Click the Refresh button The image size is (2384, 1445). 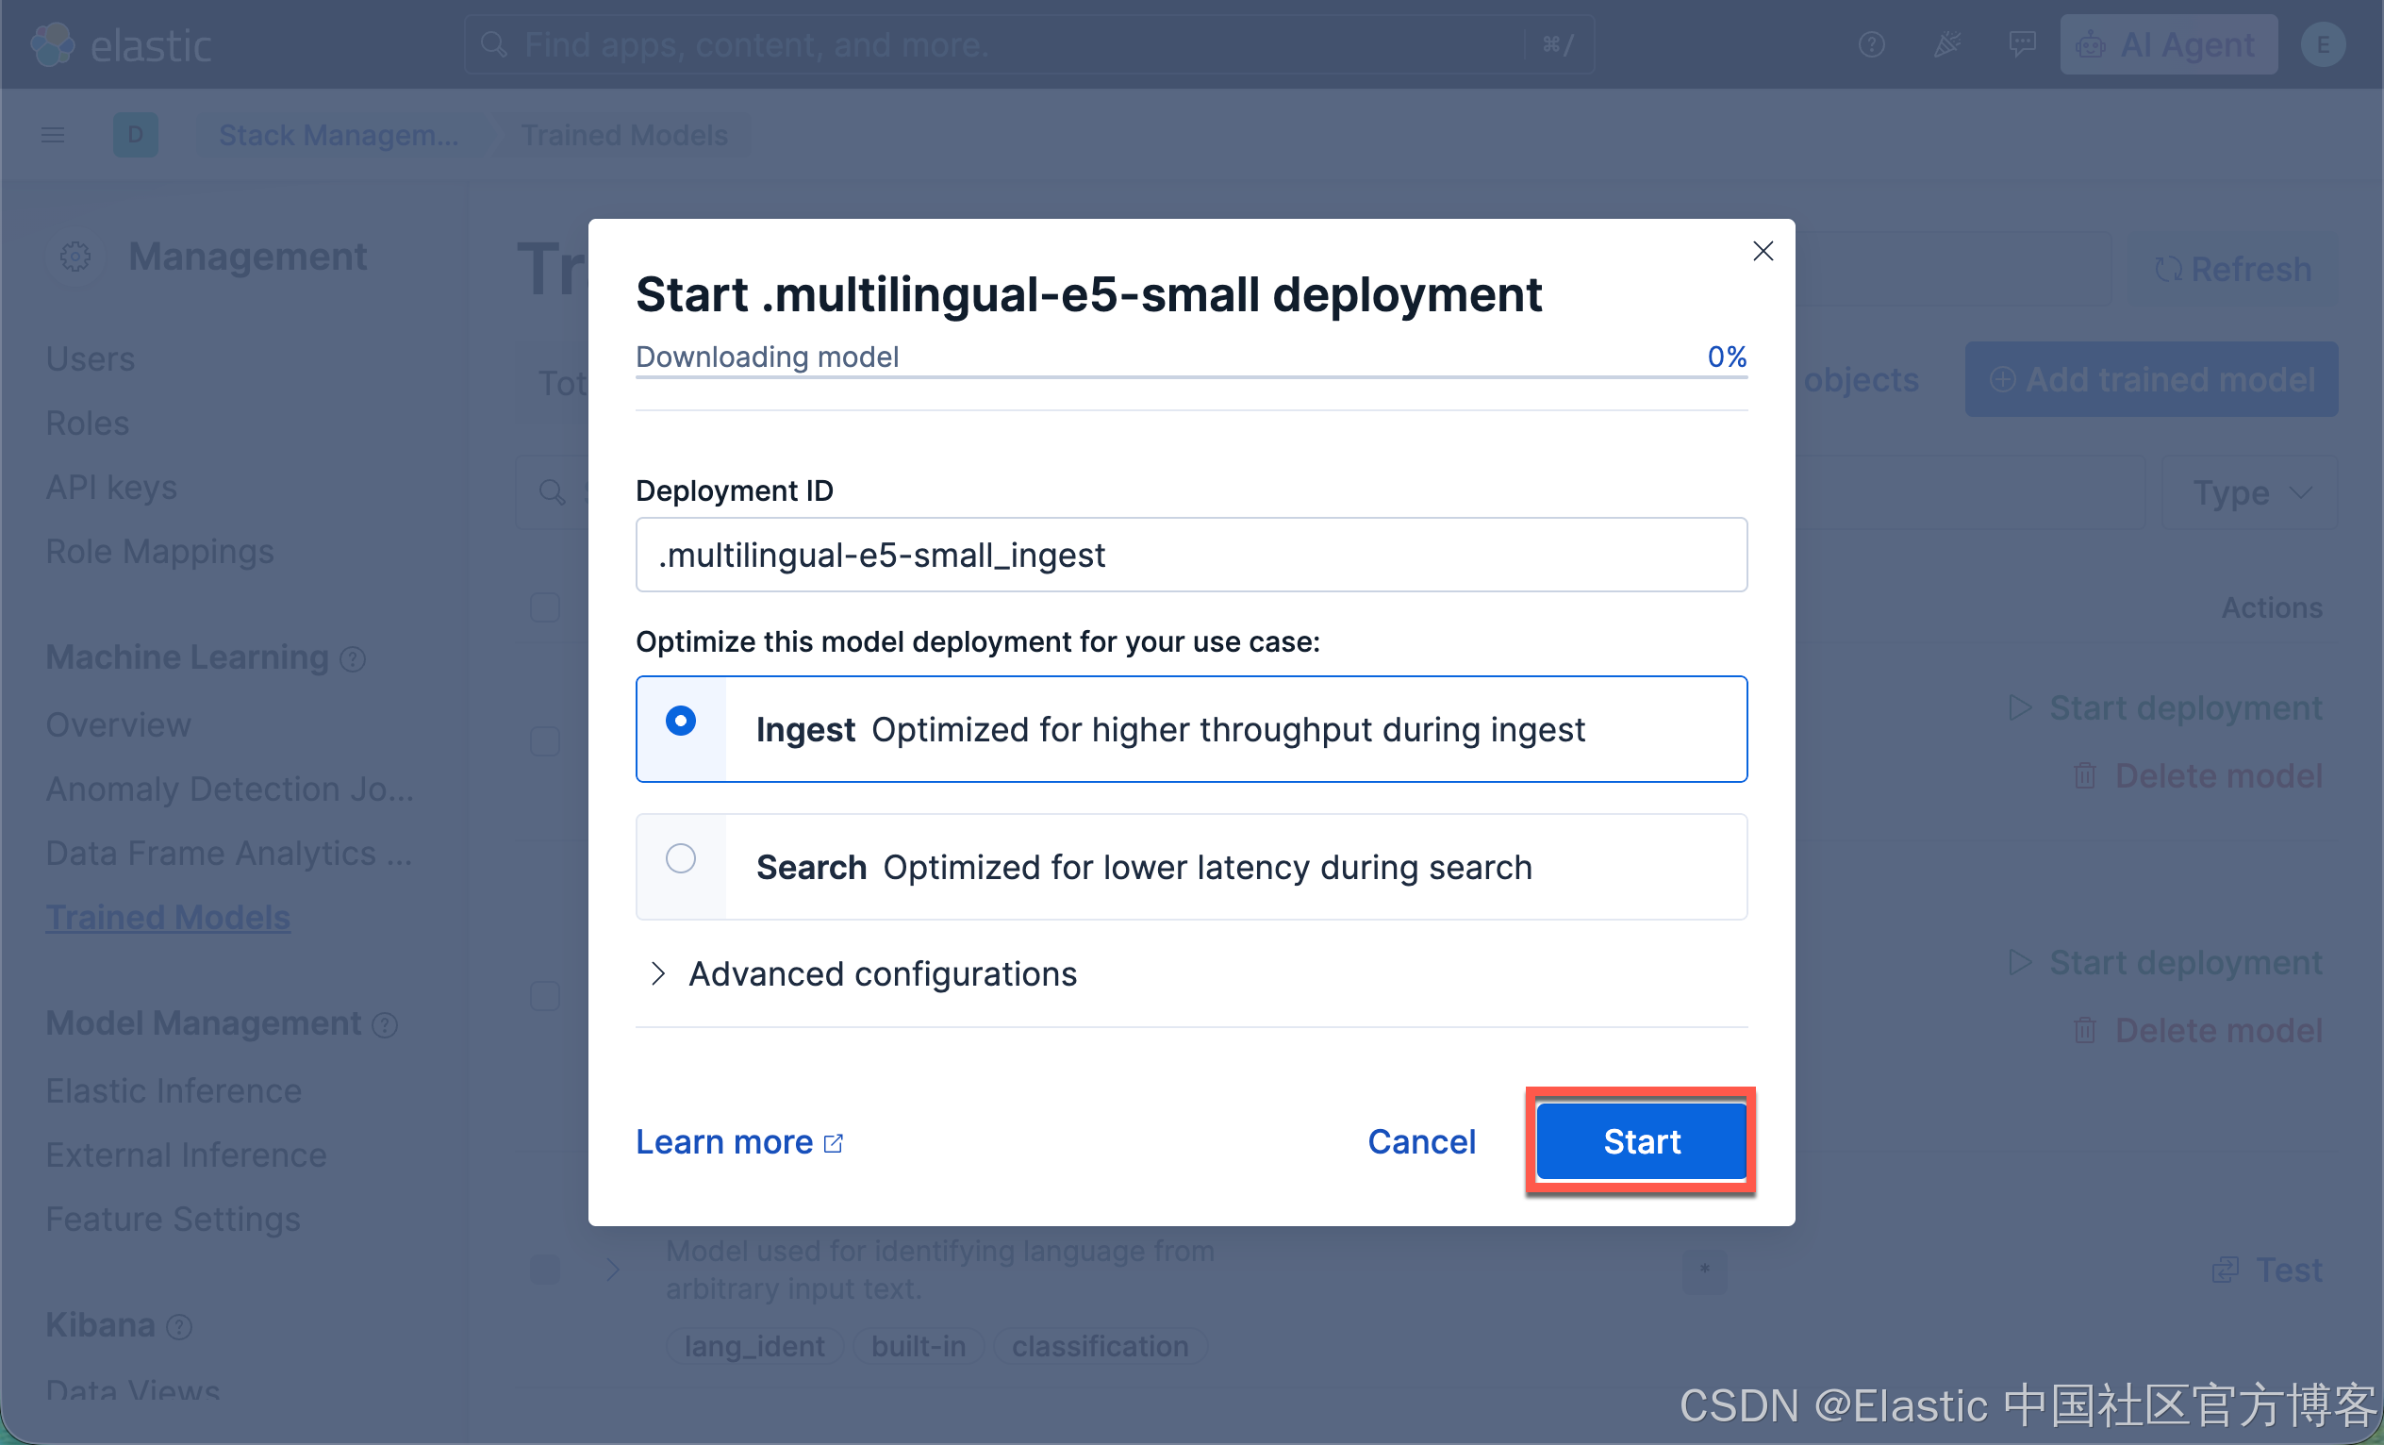[2234, 269]
